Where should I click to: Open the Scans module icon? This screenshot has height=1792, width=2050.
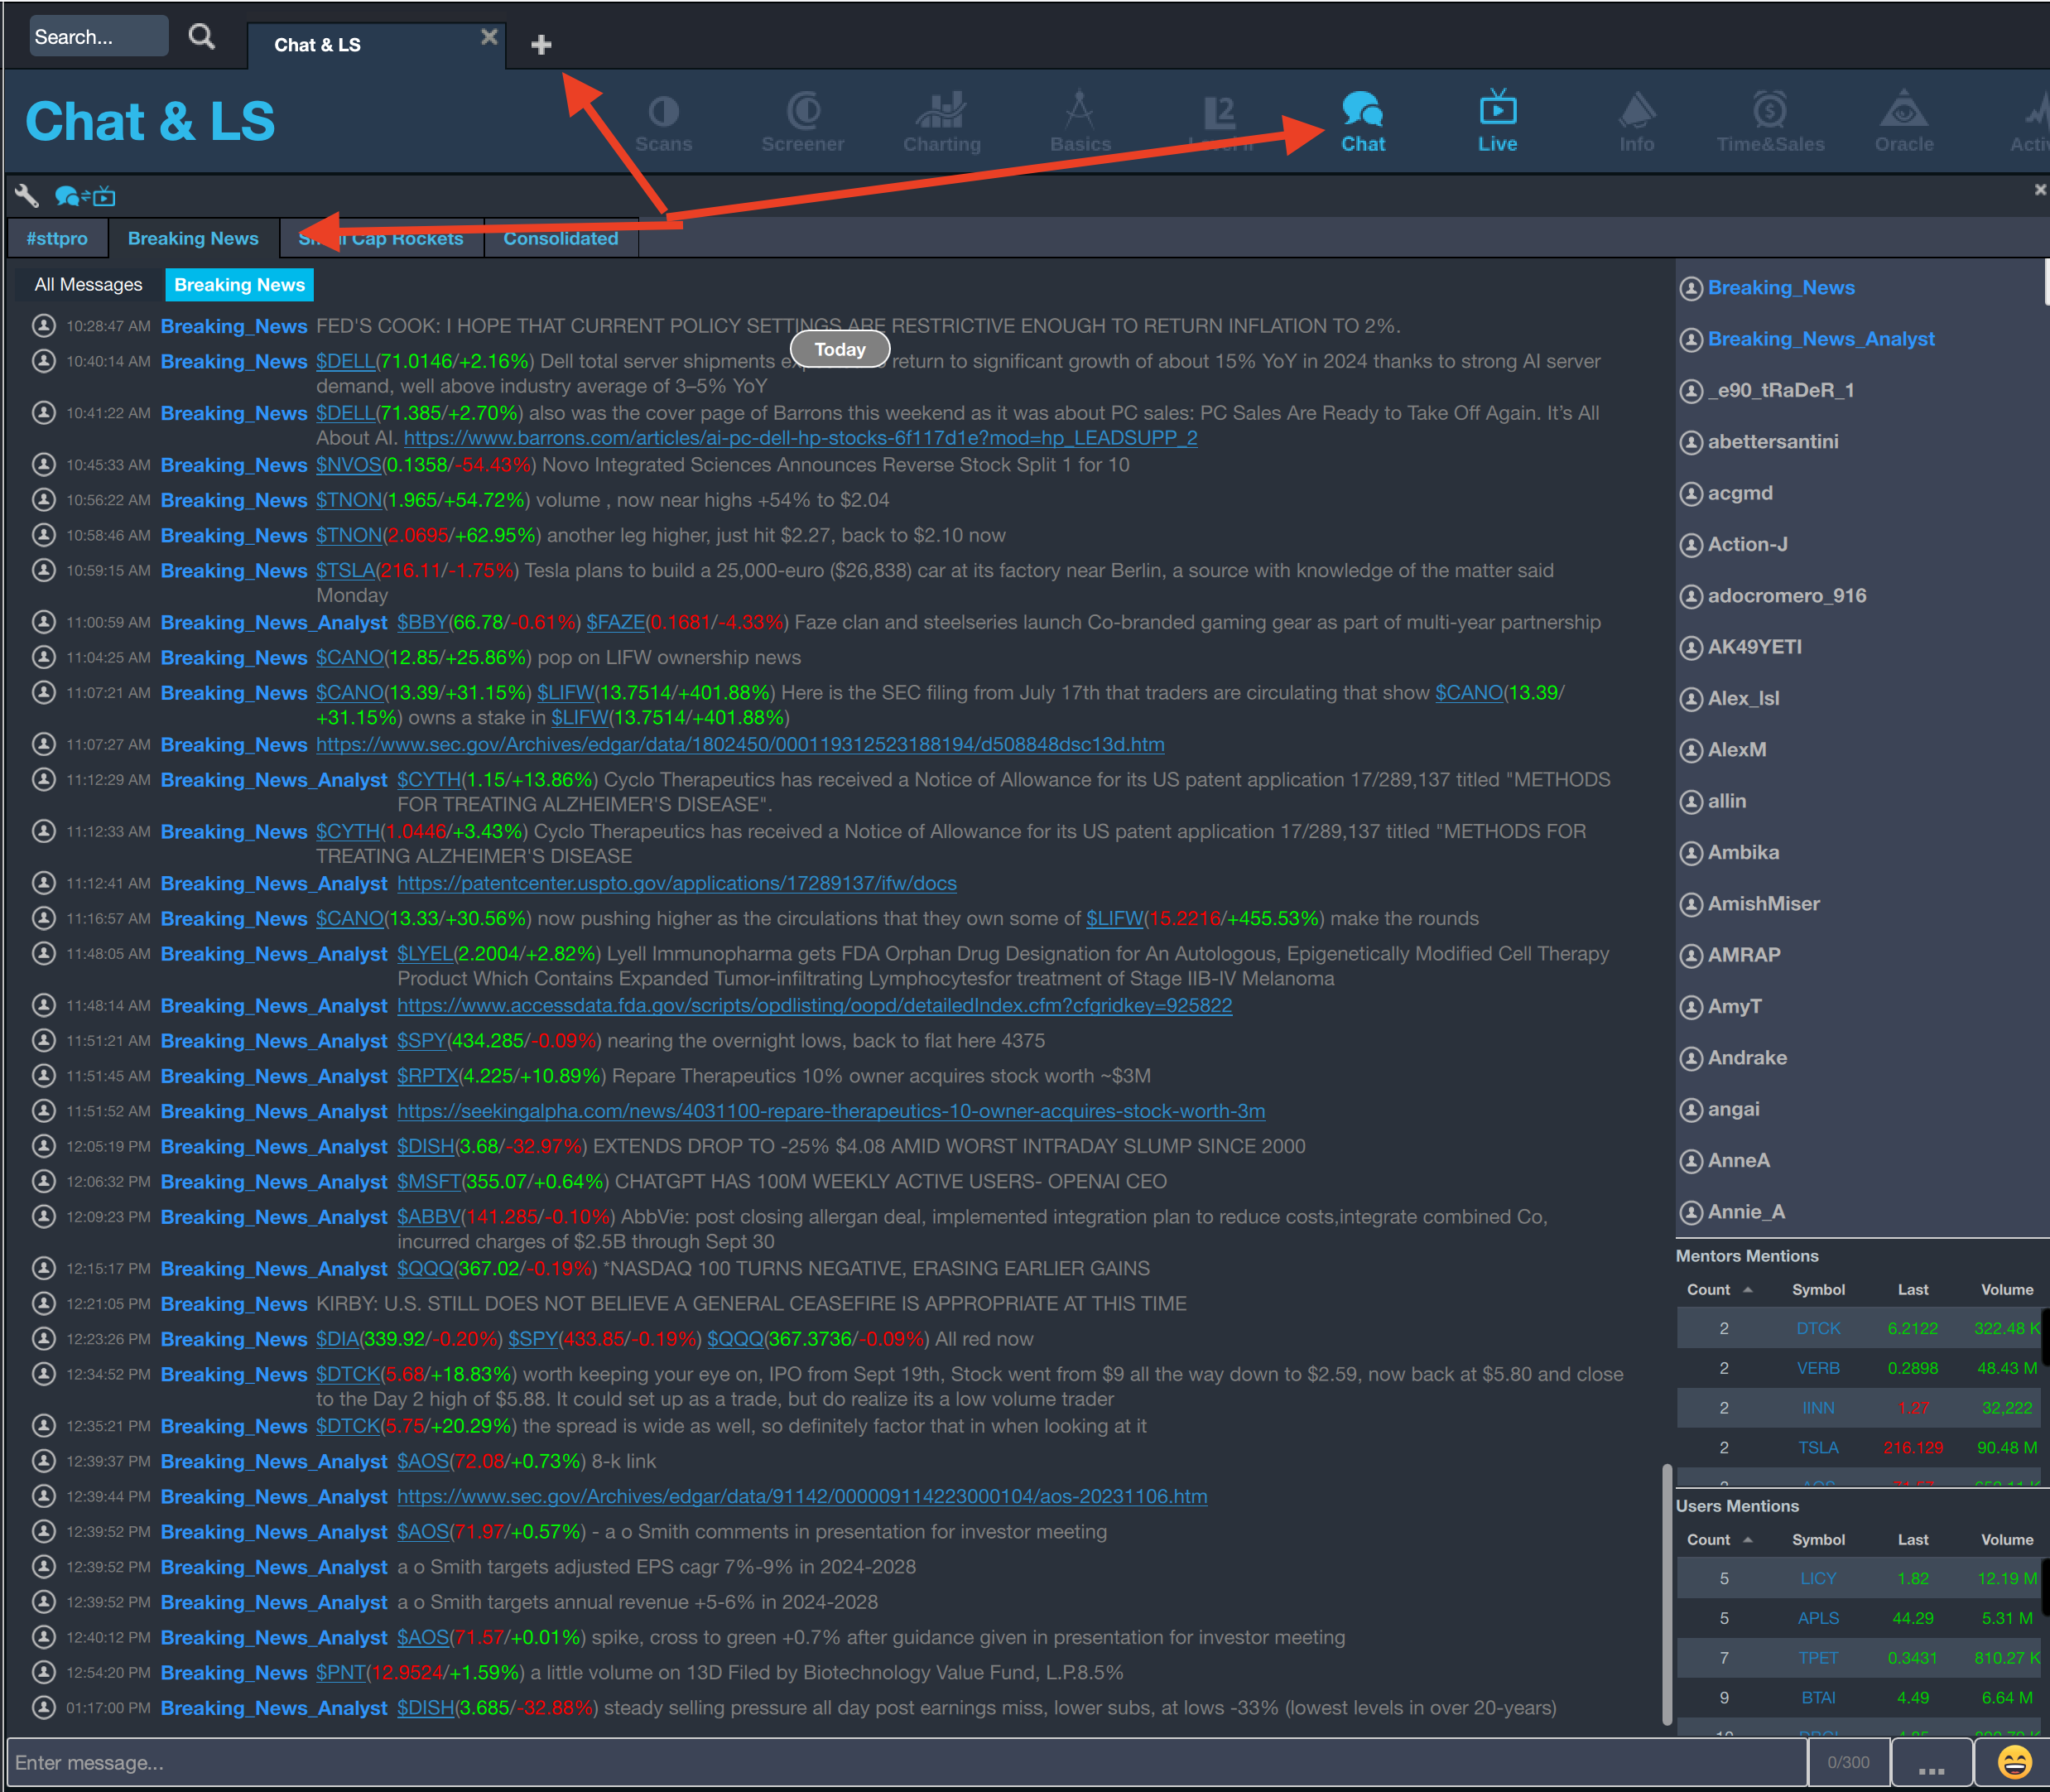[x=663, y=122]
